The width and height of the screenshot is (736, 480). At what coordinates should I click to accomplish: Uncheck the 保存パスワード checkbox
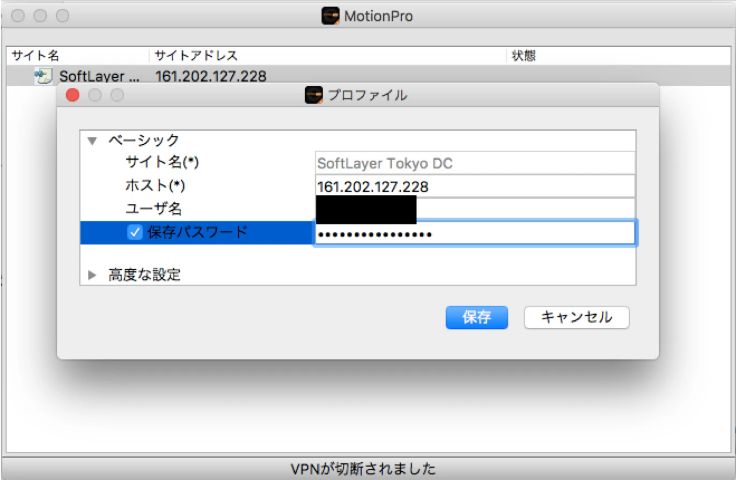coord(135,232)
